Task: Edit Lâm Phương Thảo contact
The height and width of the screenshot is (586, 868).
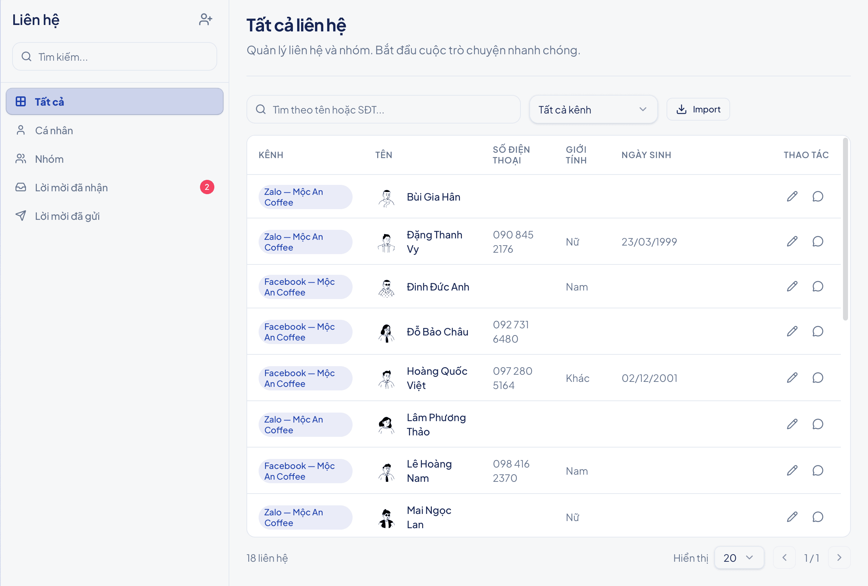Action: tap(792, 424)
